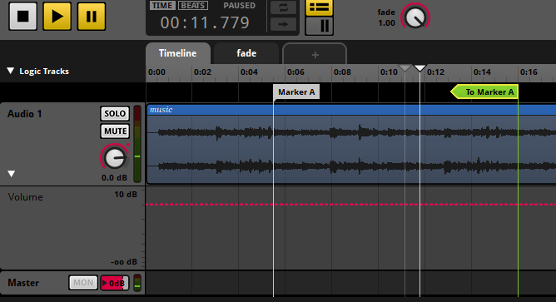Switch time display to TIME mode
This screenshot has height=302, width=556.
pyautogui.click(x=162, y=6)
